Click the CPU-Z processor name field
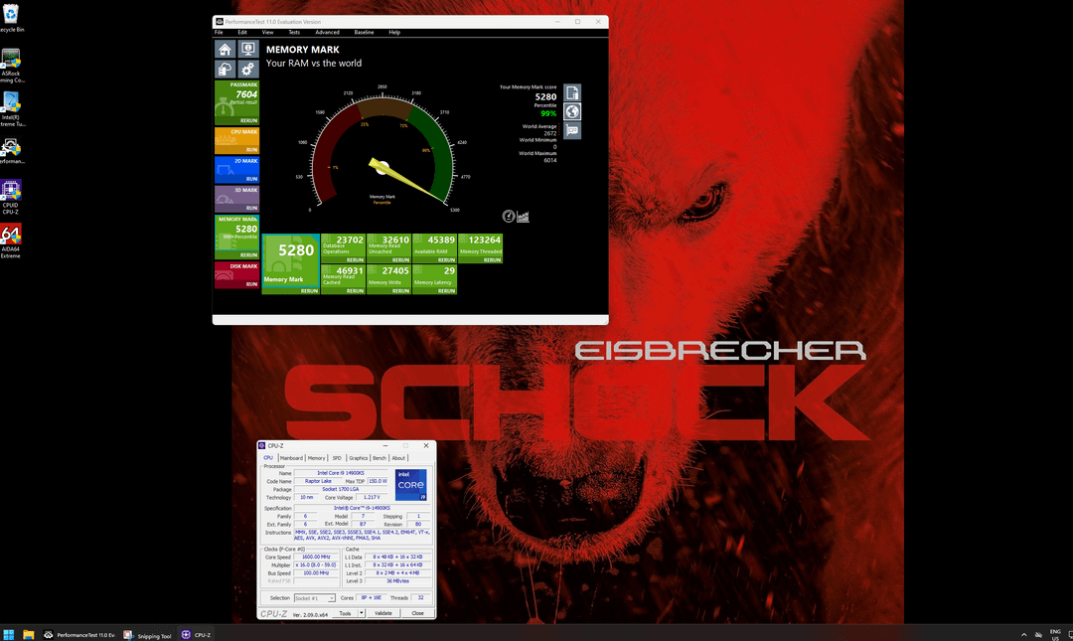The image size is (1073, 641). click(341, 473)
